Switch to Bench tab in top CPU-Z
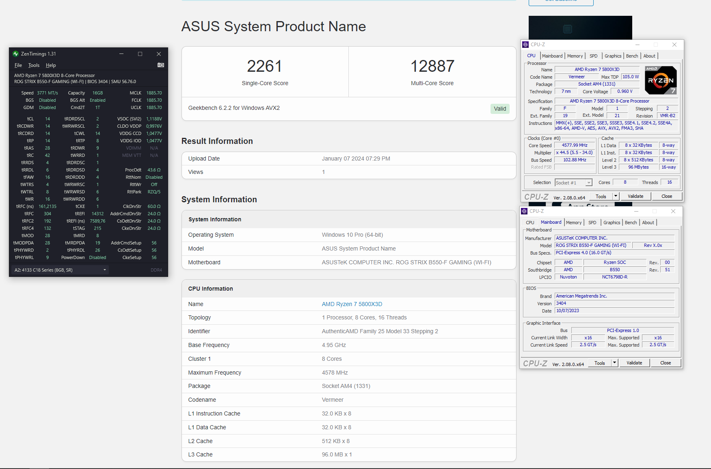Viewport: 711px width, 469px height. click(632, 56)
